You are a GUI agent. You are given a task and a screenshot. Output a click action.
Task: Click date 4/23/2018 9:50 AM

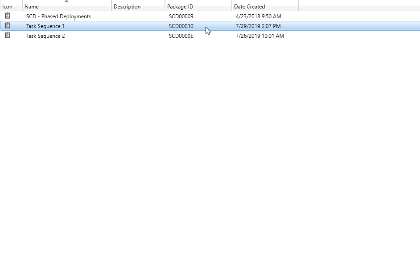click(x=258, y=16)
